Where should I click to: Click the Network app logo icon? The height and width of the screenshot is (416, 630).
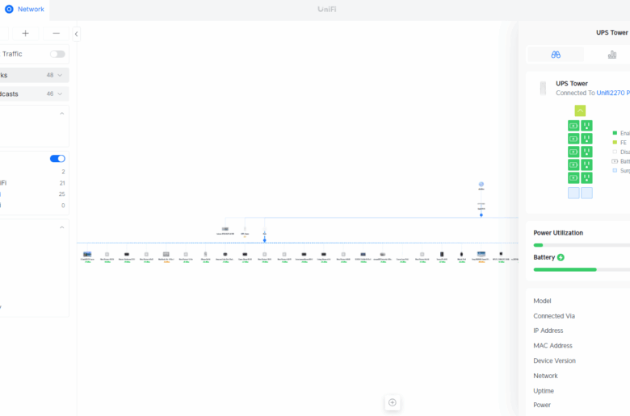[9, 9]
